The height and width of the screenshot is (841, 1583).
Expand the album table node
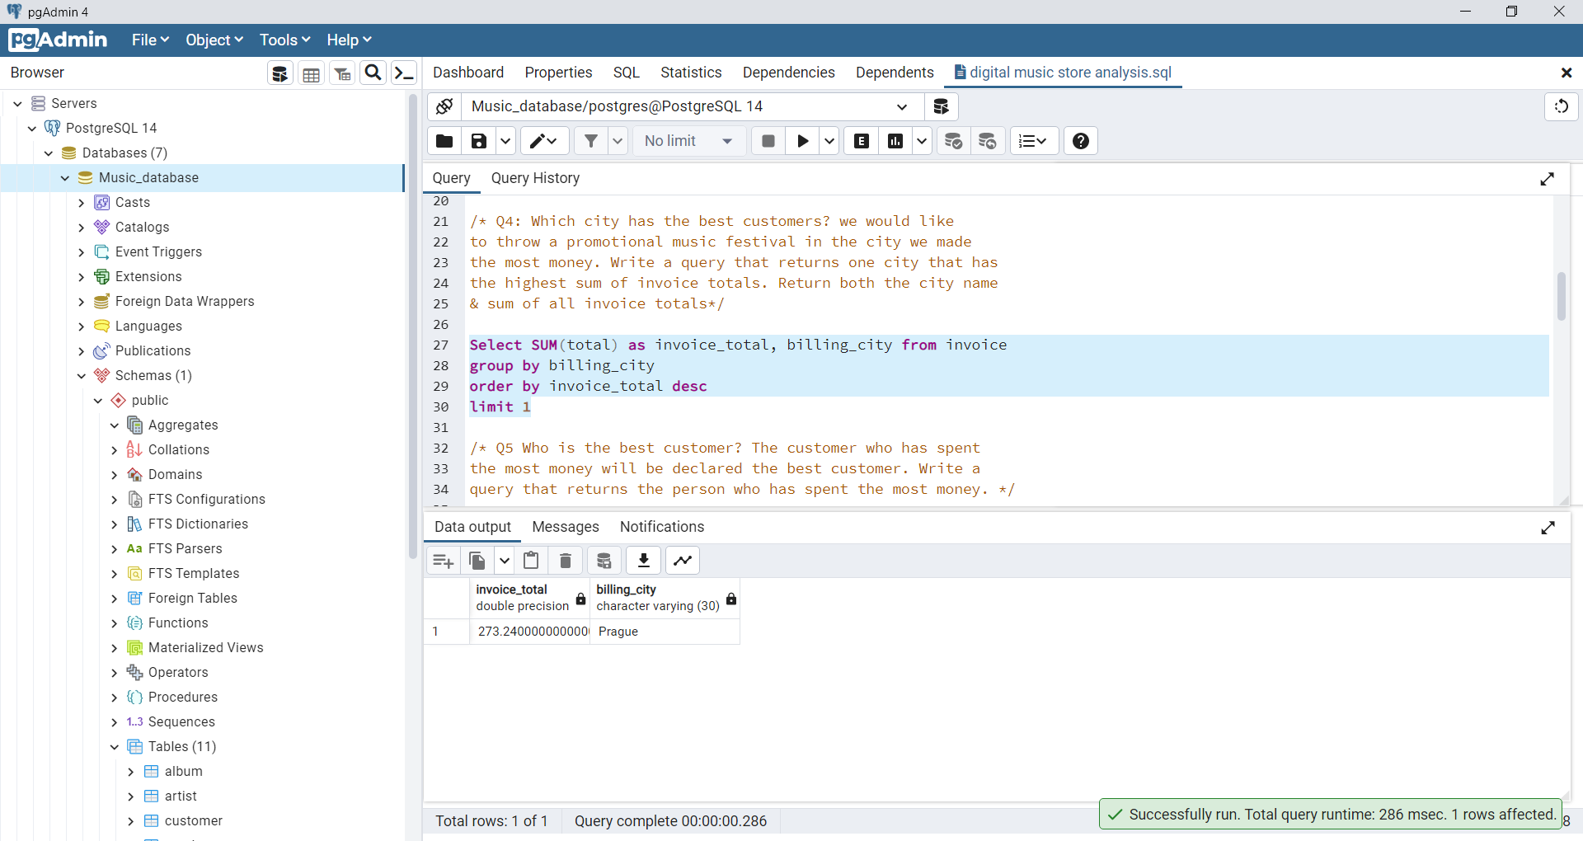click(129, 771)
